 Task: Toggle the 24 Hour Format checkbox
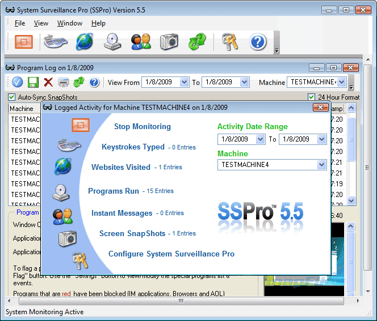click(311, 97)
